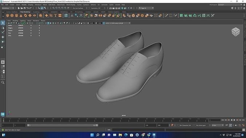Click the Undo arrow in status line
This screenshot has width=246, height=138.
[27, 8]
